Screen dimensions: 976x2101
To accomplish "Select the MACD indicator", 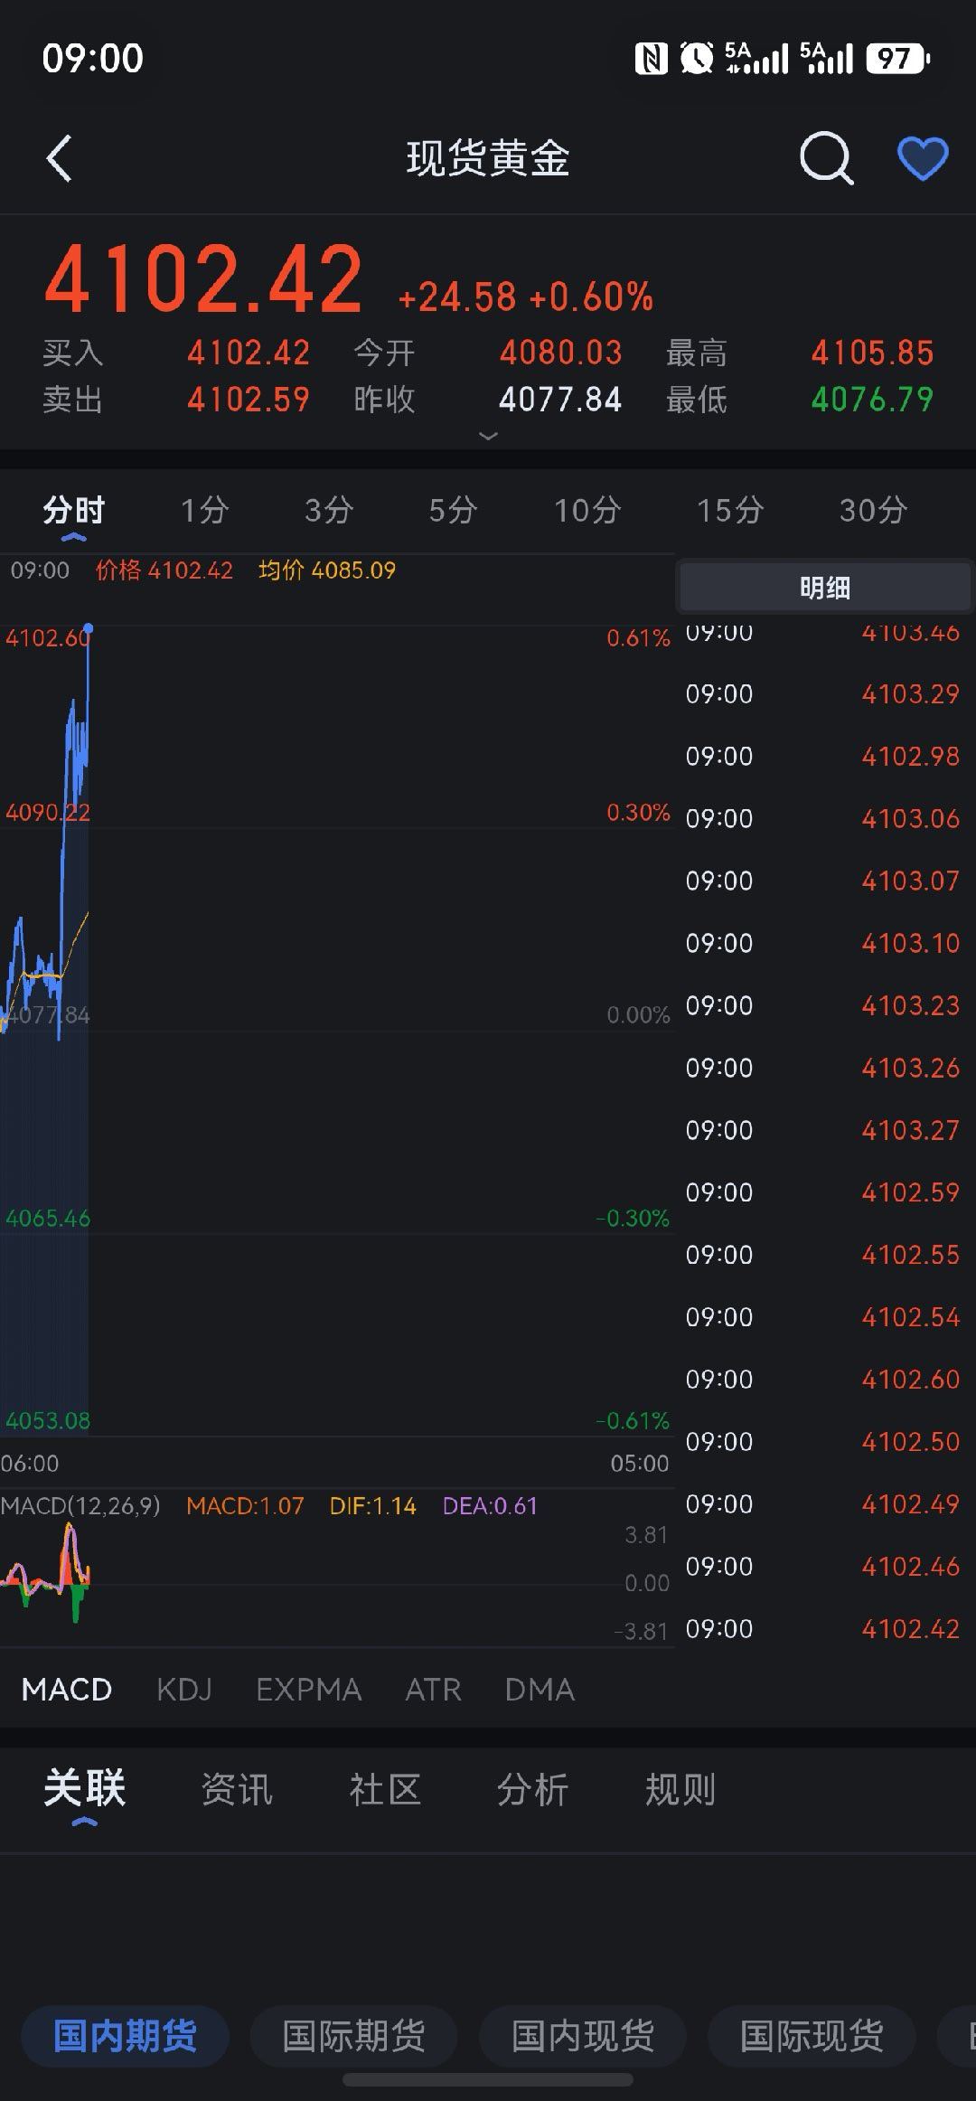I will click(67, 1689).
